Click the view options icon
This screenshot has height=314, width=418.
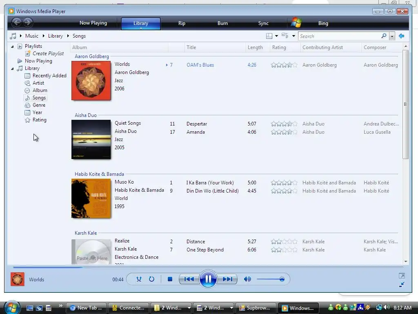coord(285,36)
